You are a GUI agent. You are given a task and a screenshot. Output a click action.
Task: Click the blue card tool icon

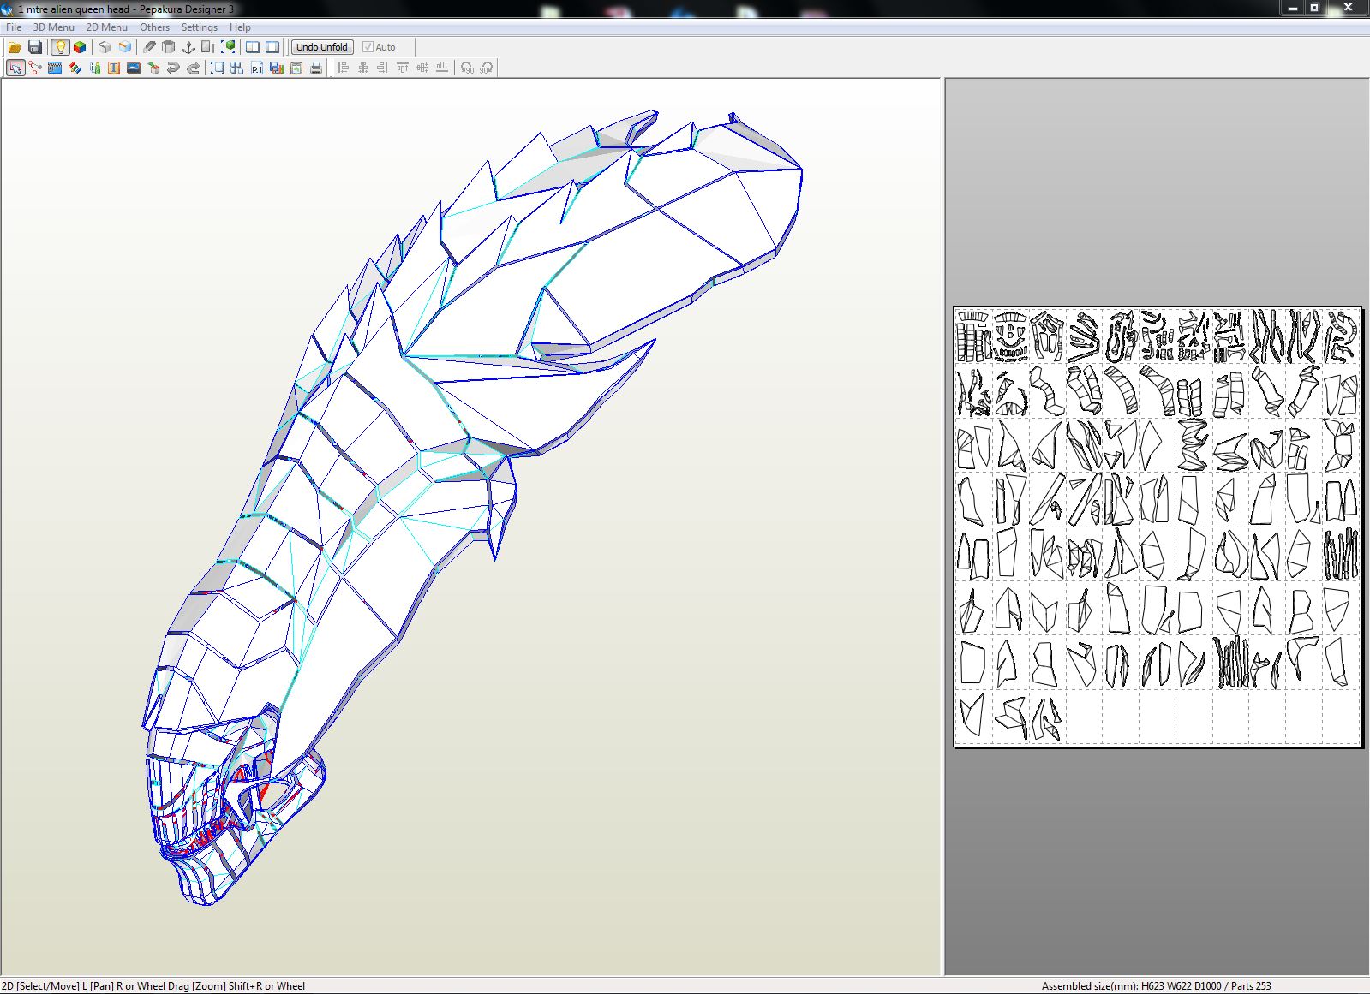[55, 68]
